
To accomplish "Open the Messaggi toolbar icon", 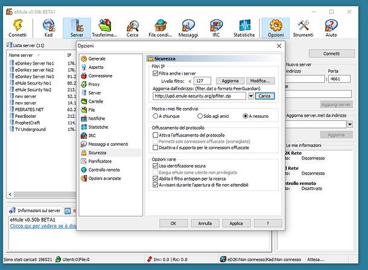I will pyautogui.click(x=188, y=28).
